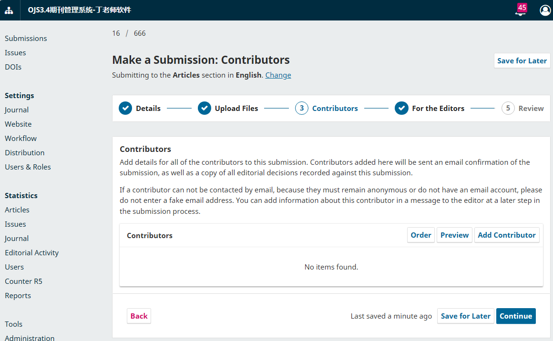
Task: Open Submissions in the sidebar
Action: 26,38
